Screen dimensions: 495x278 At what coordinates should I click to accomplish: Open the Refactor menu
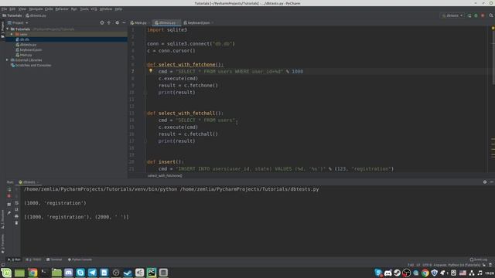62,9
